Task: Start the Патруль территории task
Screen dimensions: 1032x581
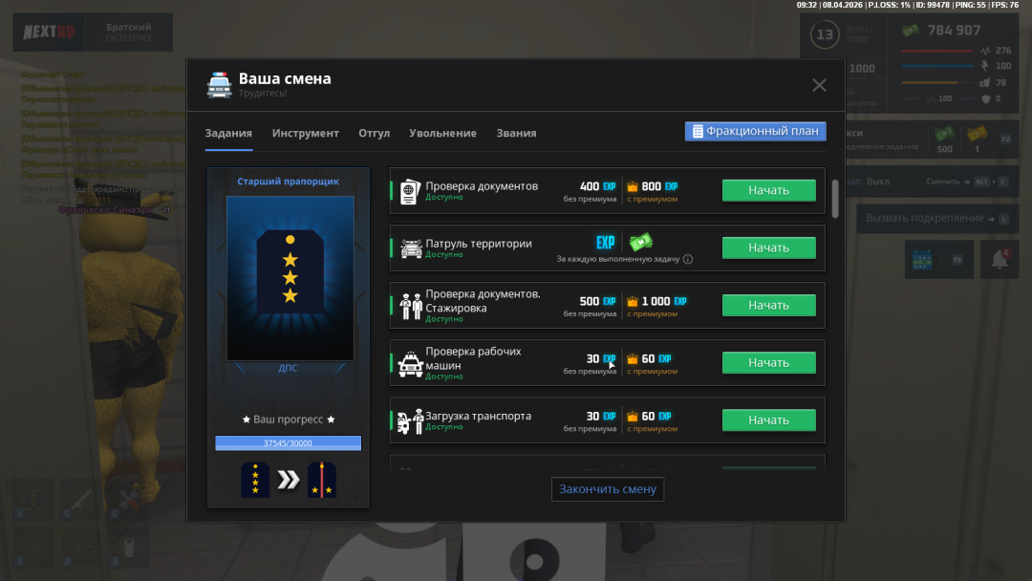Action: [x=768, y=247]
